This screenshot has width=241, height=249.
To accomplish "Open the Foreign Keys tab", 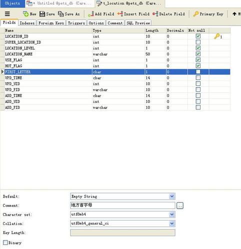I will (x=51, y=23).
